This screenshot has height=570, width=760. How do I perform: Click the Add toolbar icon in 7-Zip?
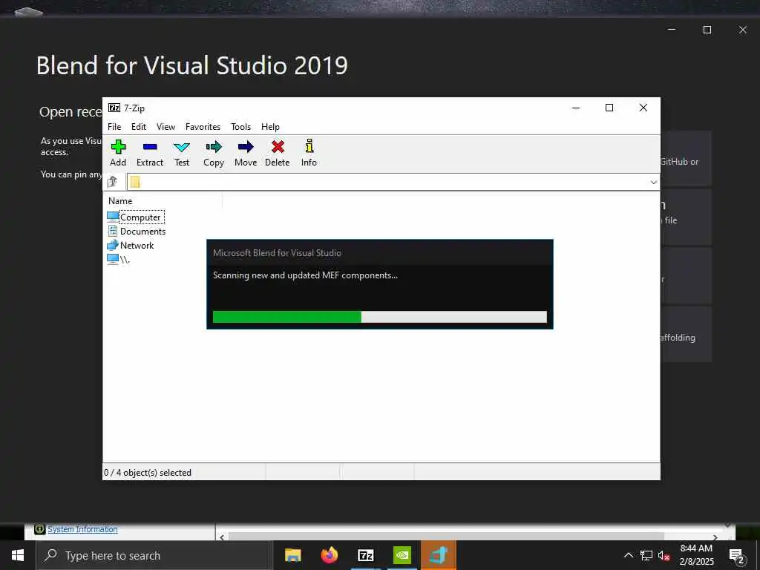coord(118,153)
